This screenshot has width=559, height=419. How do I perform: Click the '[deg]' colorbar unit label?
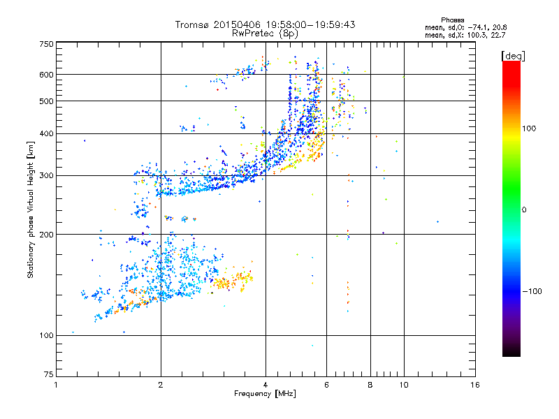coord(513,56)
